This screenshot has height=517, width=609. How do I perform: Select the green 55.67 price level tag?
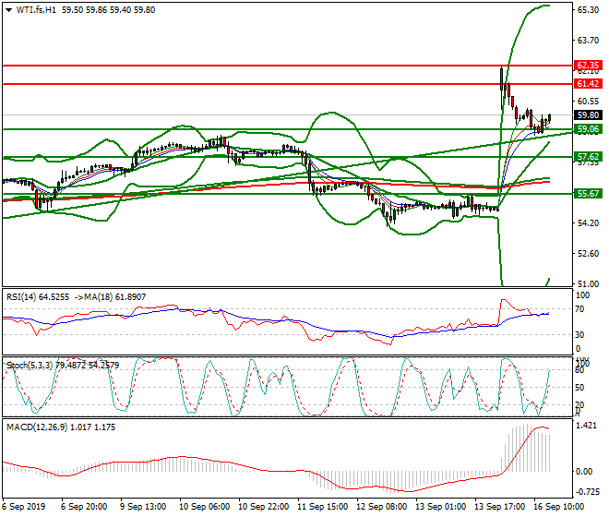pyautogui.click(x=588, y=194)
